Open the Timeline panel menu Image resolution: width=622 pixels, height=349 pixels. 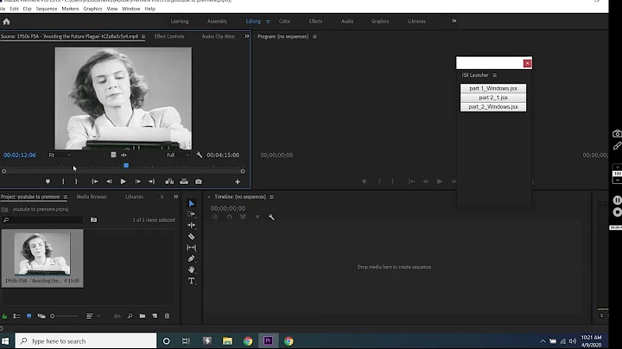pos(272,197)
